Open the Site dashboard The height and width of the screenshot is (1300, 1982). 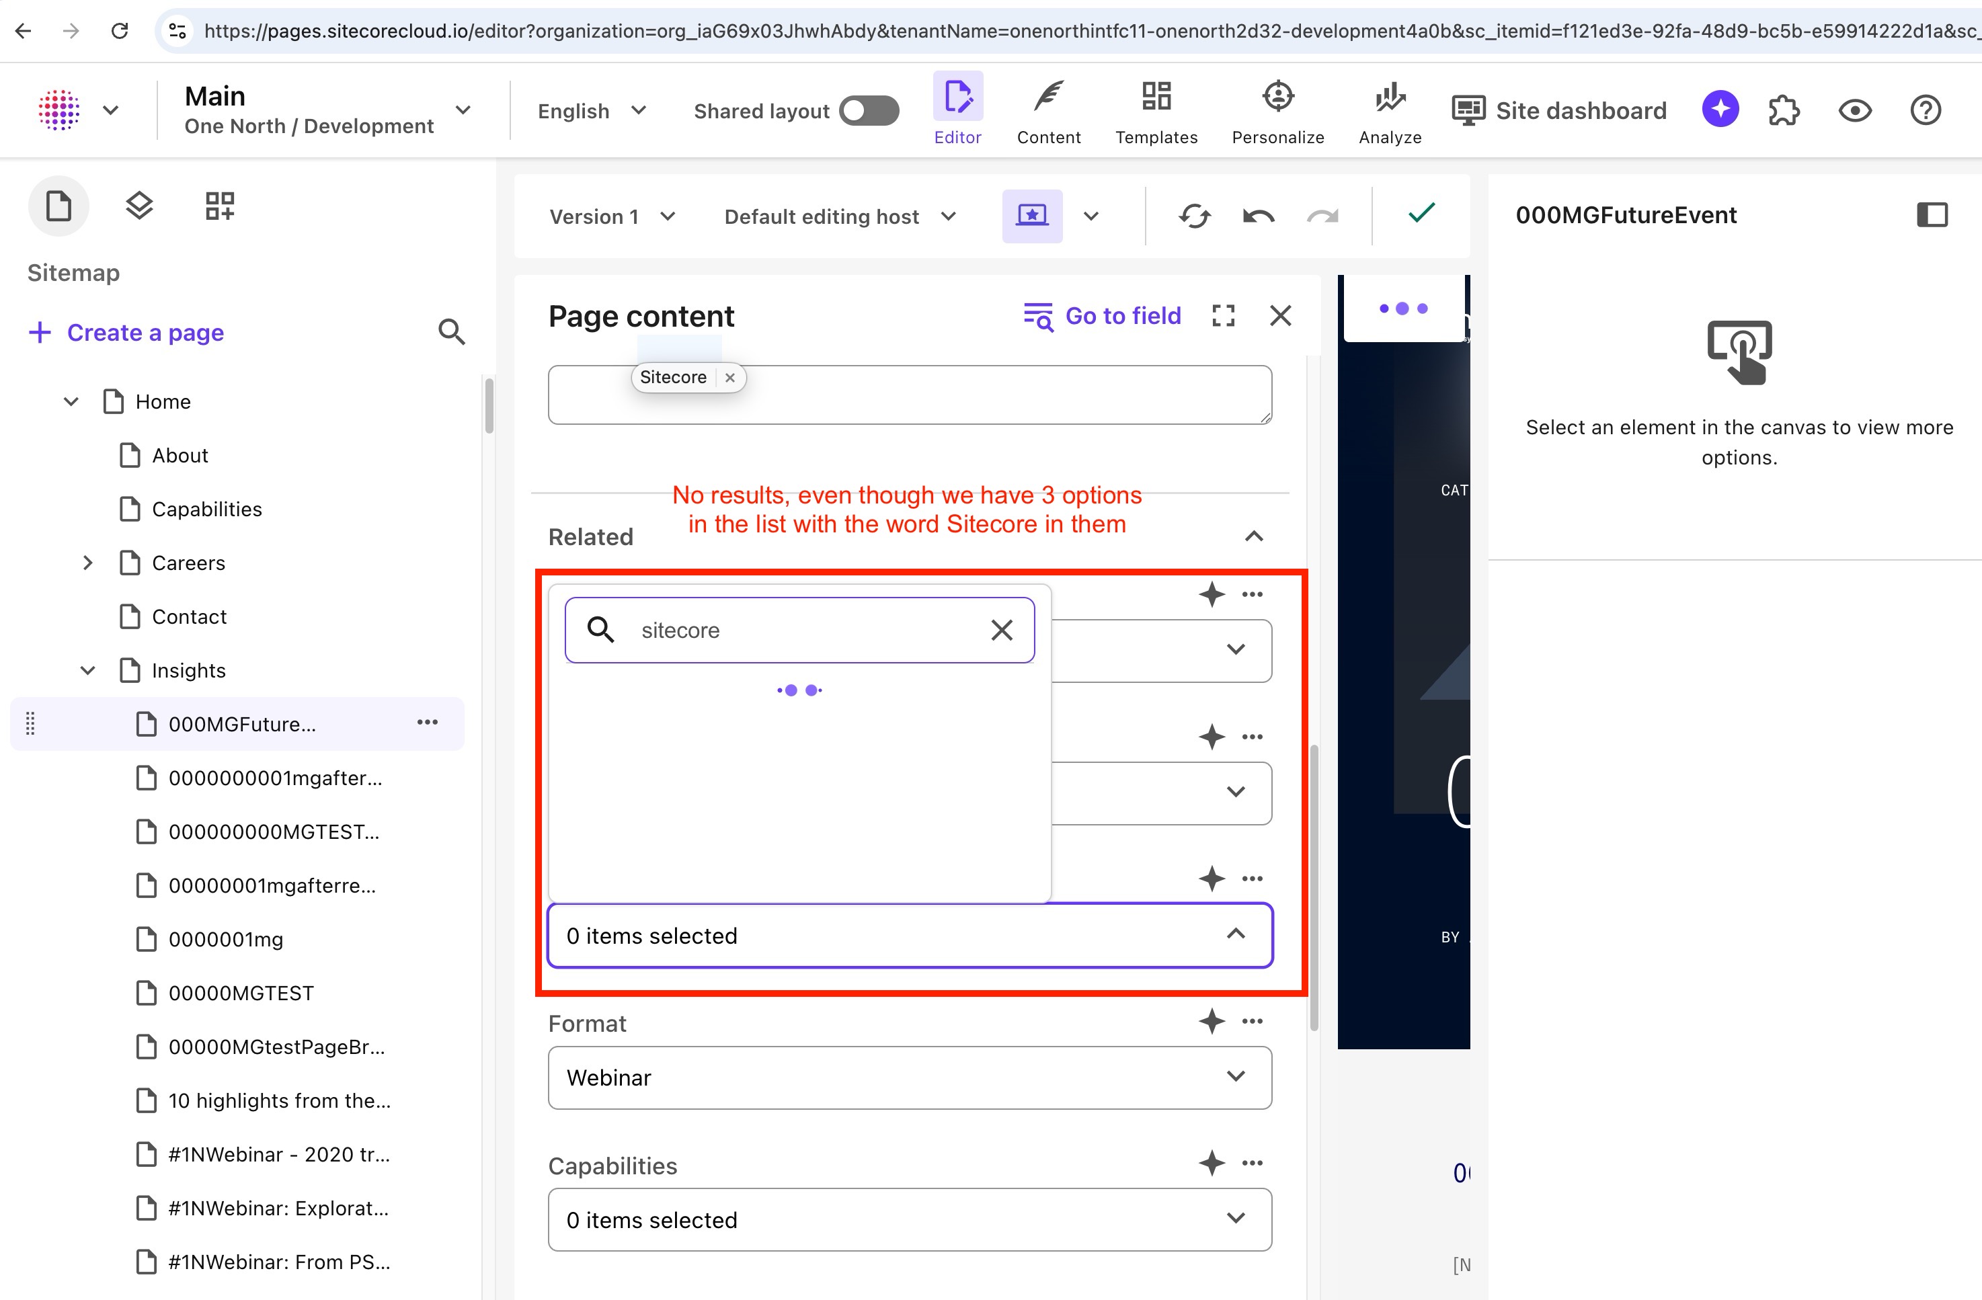[x=1559, y=111]
